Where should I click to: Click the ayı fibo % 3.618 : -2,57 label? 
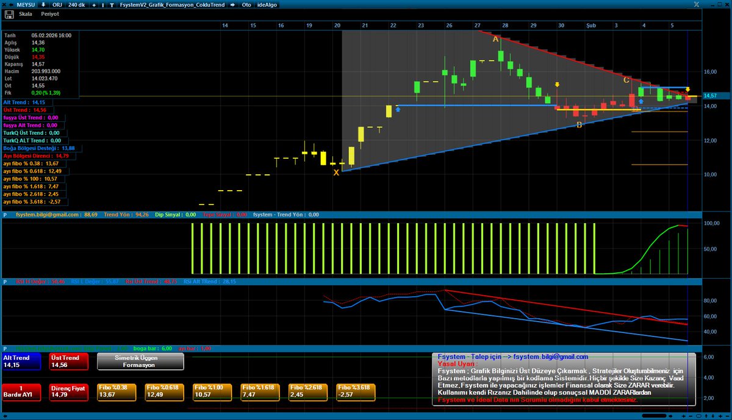coord(32,201)
